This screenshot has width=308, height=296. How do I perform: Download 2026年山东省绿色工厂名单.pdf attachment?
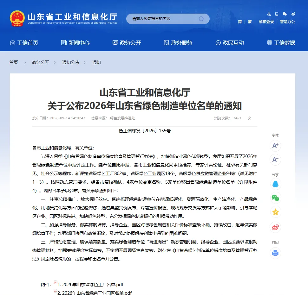(x=90, y=284)
